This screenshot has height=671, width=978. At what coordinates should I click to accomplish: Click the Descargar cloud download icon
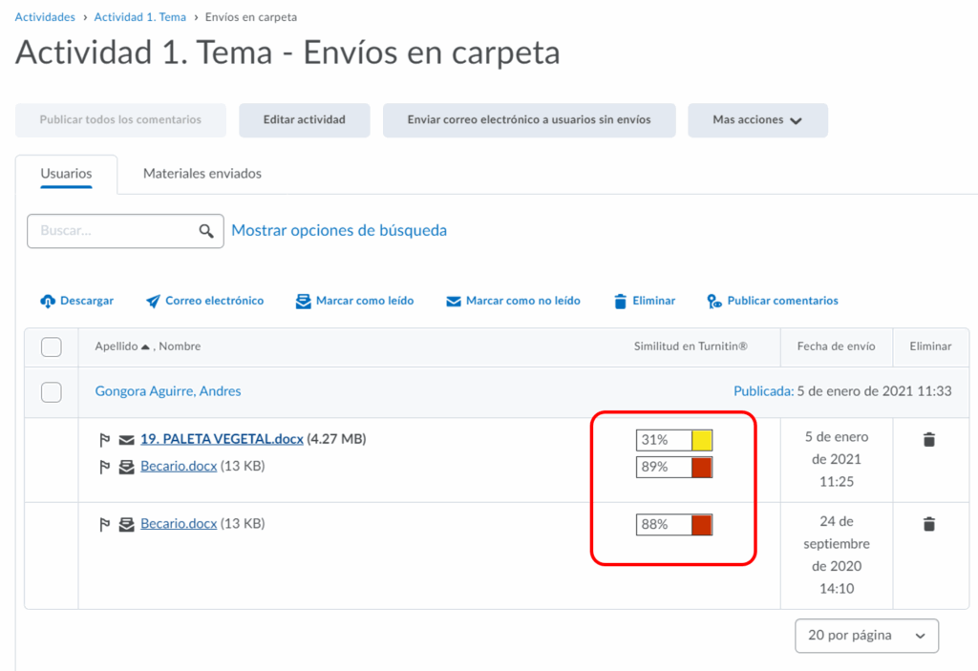pyautogui.click(x=48, y=301)
